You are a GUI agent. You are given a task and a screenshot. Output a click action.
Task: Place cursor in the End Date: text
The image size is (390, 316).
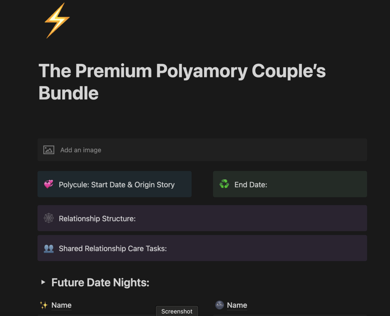pos(251,185)
